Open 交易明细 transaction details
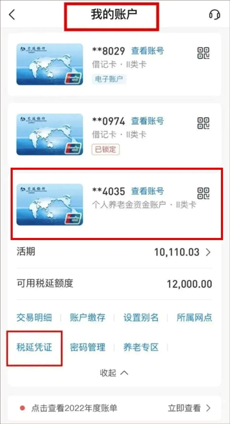This screenshot has width=230, height=424. (34, 317)
